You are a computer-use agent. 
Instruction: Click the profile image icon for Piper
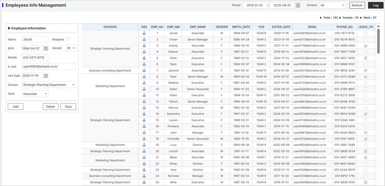click(x=144, y=77)
